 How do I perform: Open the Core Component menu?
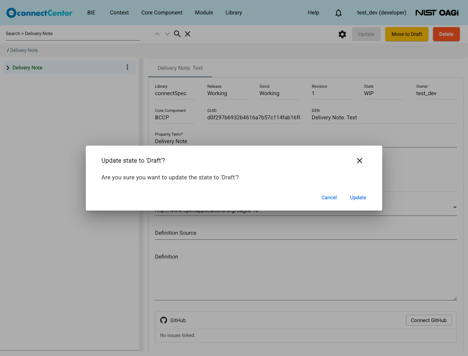[162, 12]
